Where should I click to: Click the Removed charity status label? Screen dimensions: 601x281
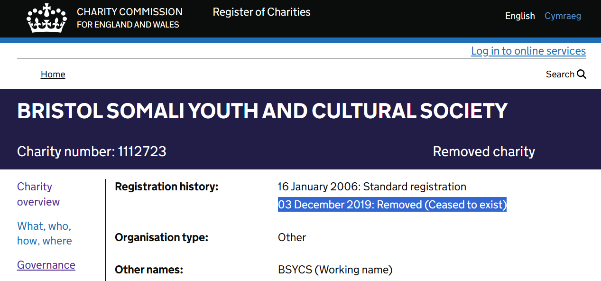[484, 151]
